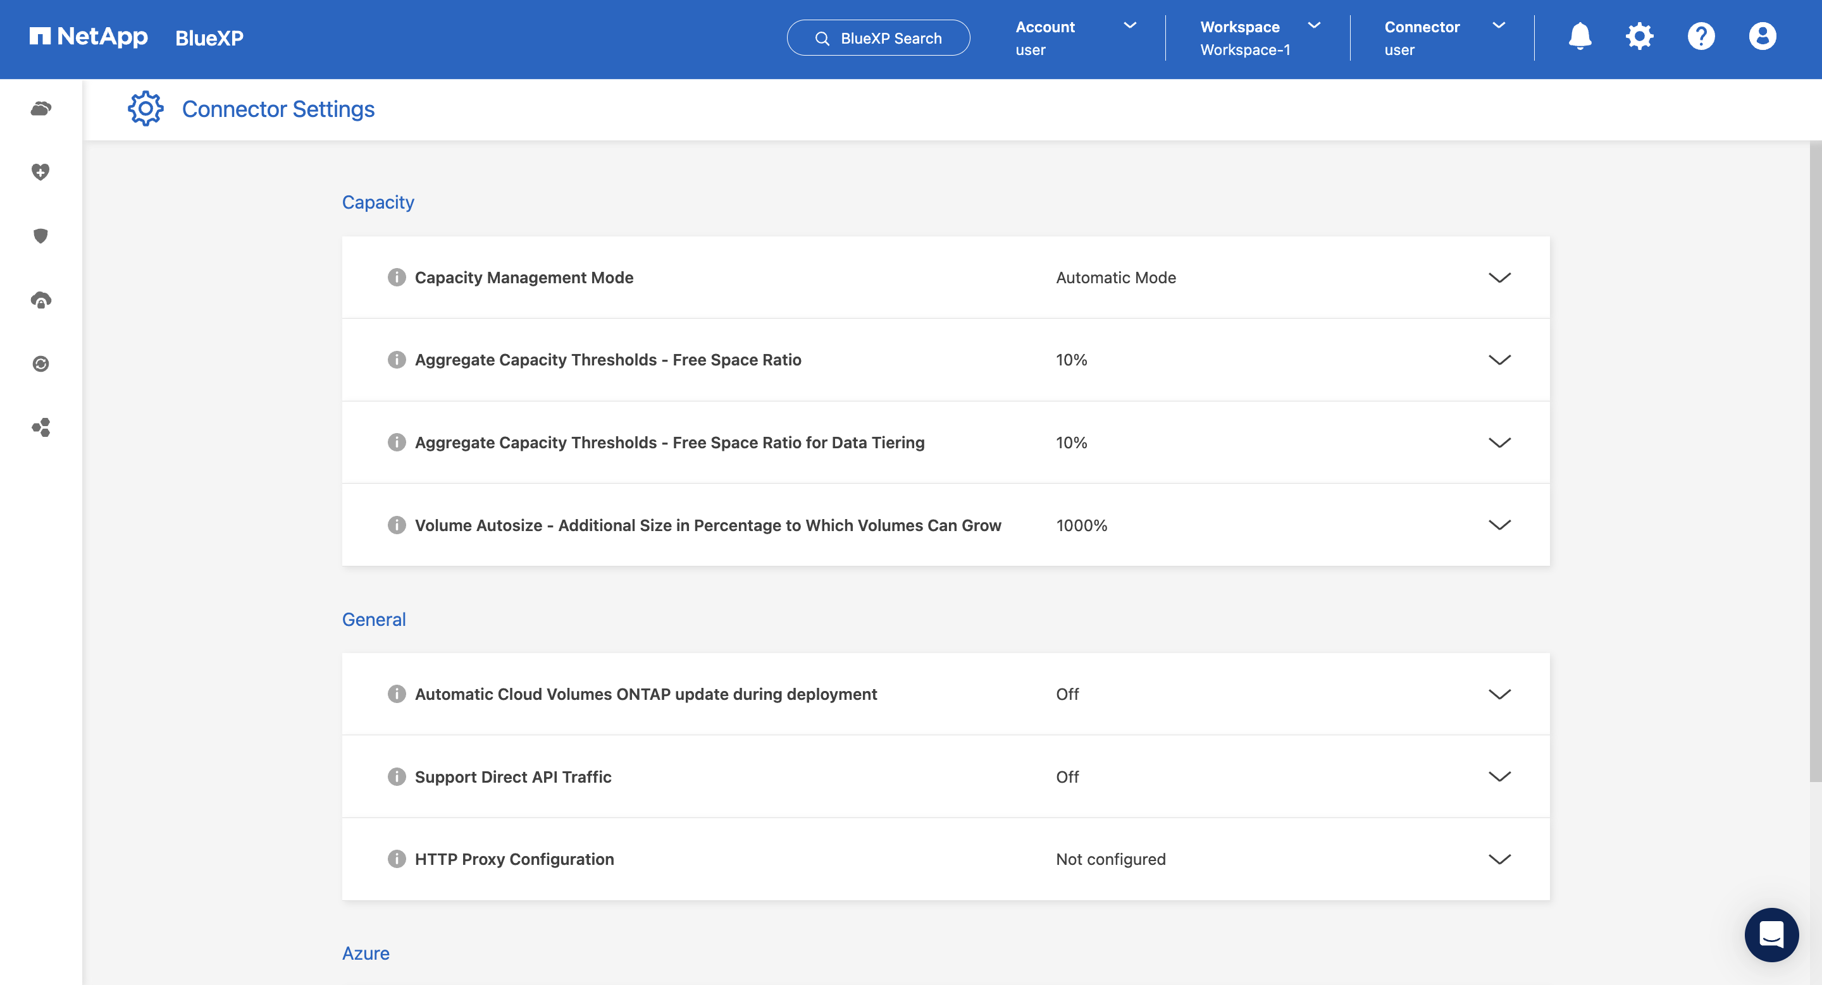
Task: Expand Automatic Cloud Volumes ONTAP update chevron
Action: point(1499,694)
